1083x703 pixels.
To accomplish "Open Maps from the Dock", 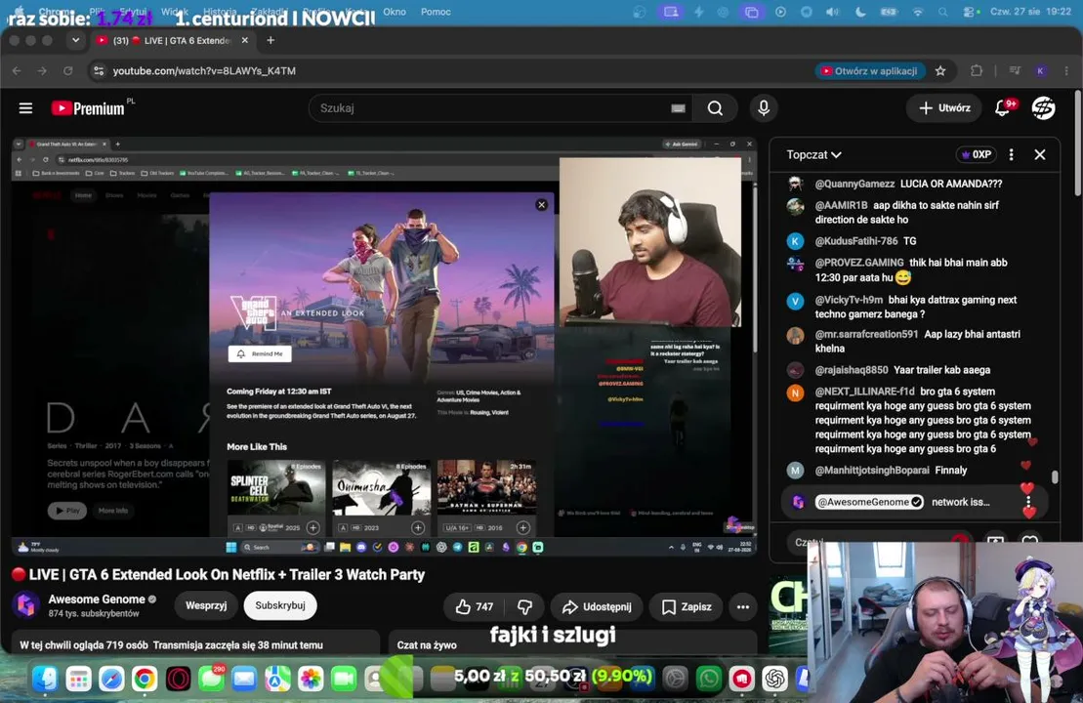I will pos(277,679).
